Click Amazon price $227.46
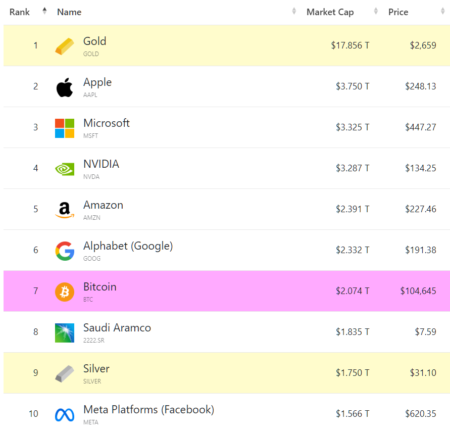Viewport: 450px width, 433px height. tap(420, 209)
